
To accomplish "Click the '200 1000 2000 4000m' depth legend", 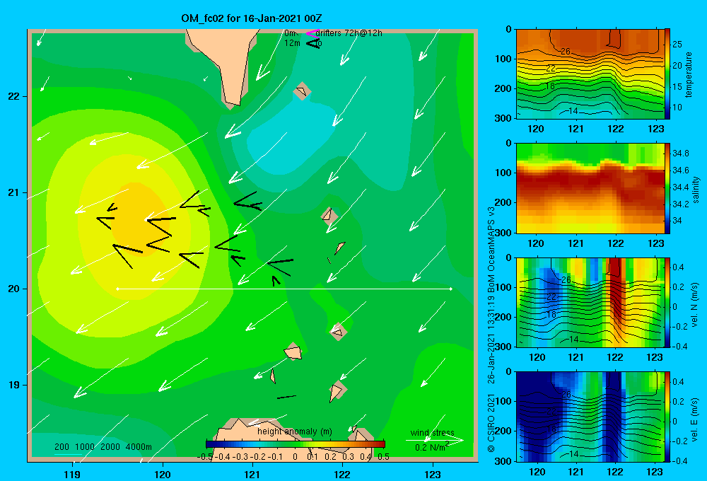I will (x=103, y=447).
